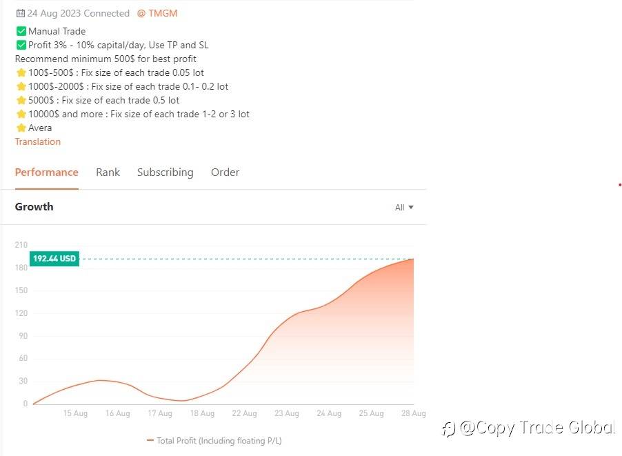Open the All time range dropdown
622x456 pixels.
click(404, 208)
